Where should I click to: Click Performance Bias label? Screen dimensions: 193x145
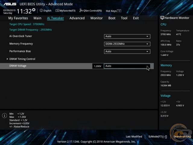pyautogui.click(x=20, y=51)
